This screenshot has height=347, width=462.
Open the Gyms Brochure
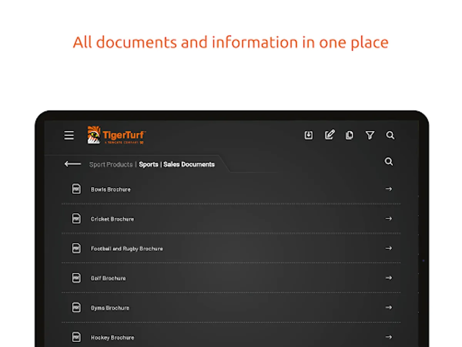tap(231, 308)
